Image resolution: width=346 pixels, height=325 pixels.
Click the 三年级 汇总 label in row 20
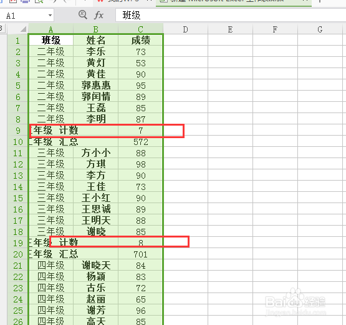click(x=54, y=254)
